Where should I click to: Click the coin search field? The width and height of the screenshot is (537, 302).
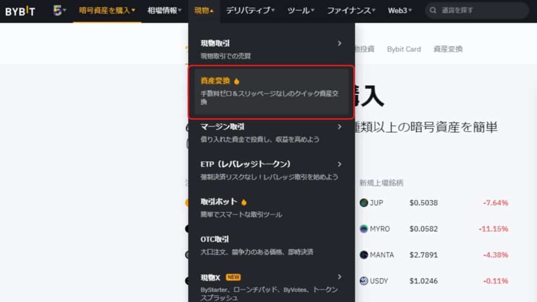[477, 10]
